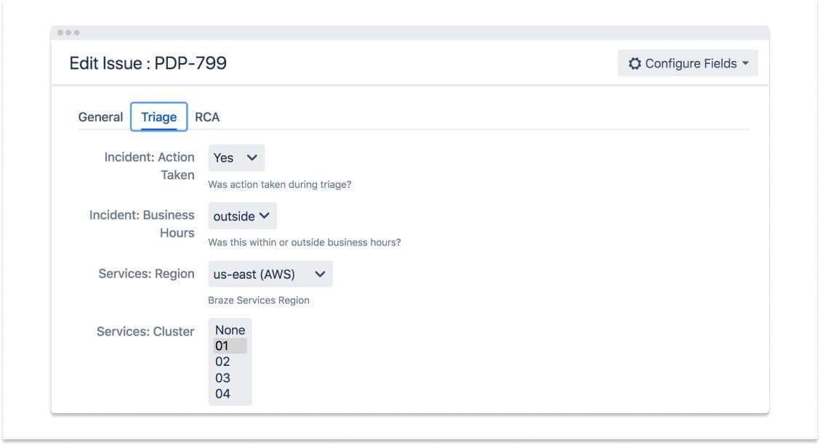Image resolution: width=820 pixels, height=445 pixels.
Task: Click the 'Services: Cluster' field label
Action: 145,332
